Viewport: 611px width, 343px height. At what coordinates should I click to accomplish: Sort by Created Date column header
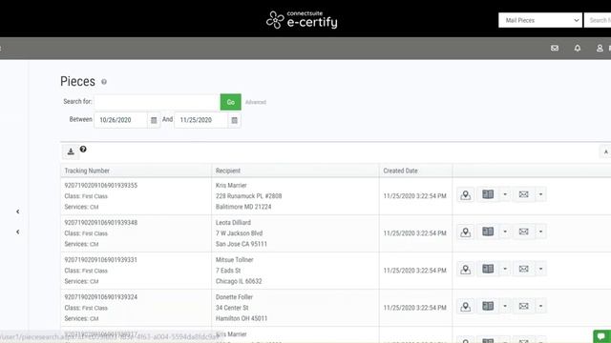400,171
